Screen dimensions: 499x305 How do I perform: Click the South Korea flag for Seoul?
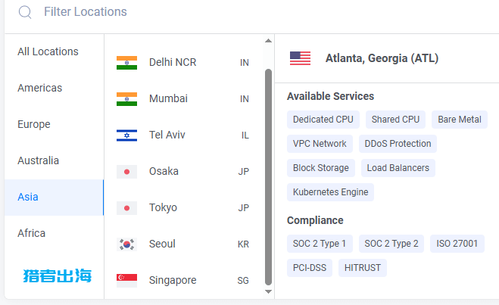pos(126,244)
